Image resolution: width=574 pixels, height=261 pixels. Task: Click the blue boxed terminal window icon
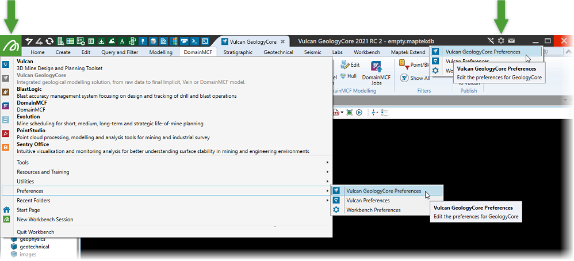pos(205,41)
